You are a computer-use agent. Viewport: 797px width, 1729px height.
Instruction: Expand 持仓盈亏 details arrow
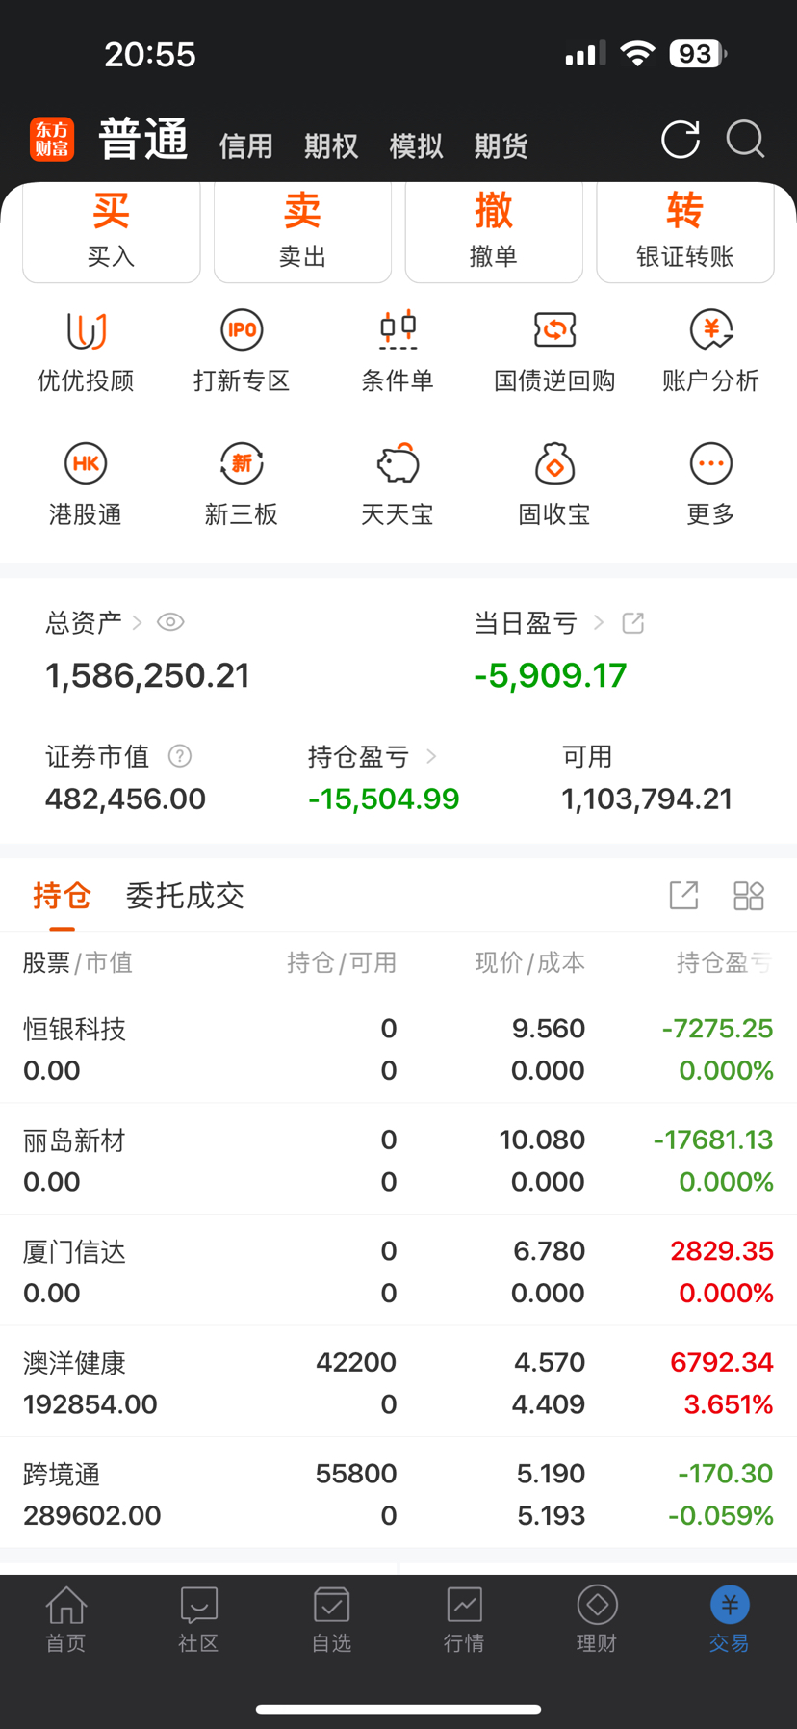431,757
